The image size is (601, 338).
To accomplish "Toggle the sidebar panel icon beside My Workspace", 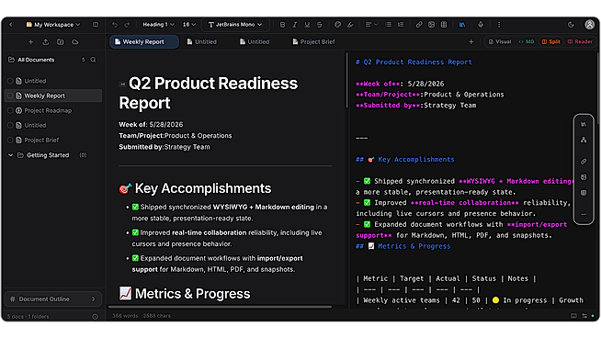I will pos(96,25).
